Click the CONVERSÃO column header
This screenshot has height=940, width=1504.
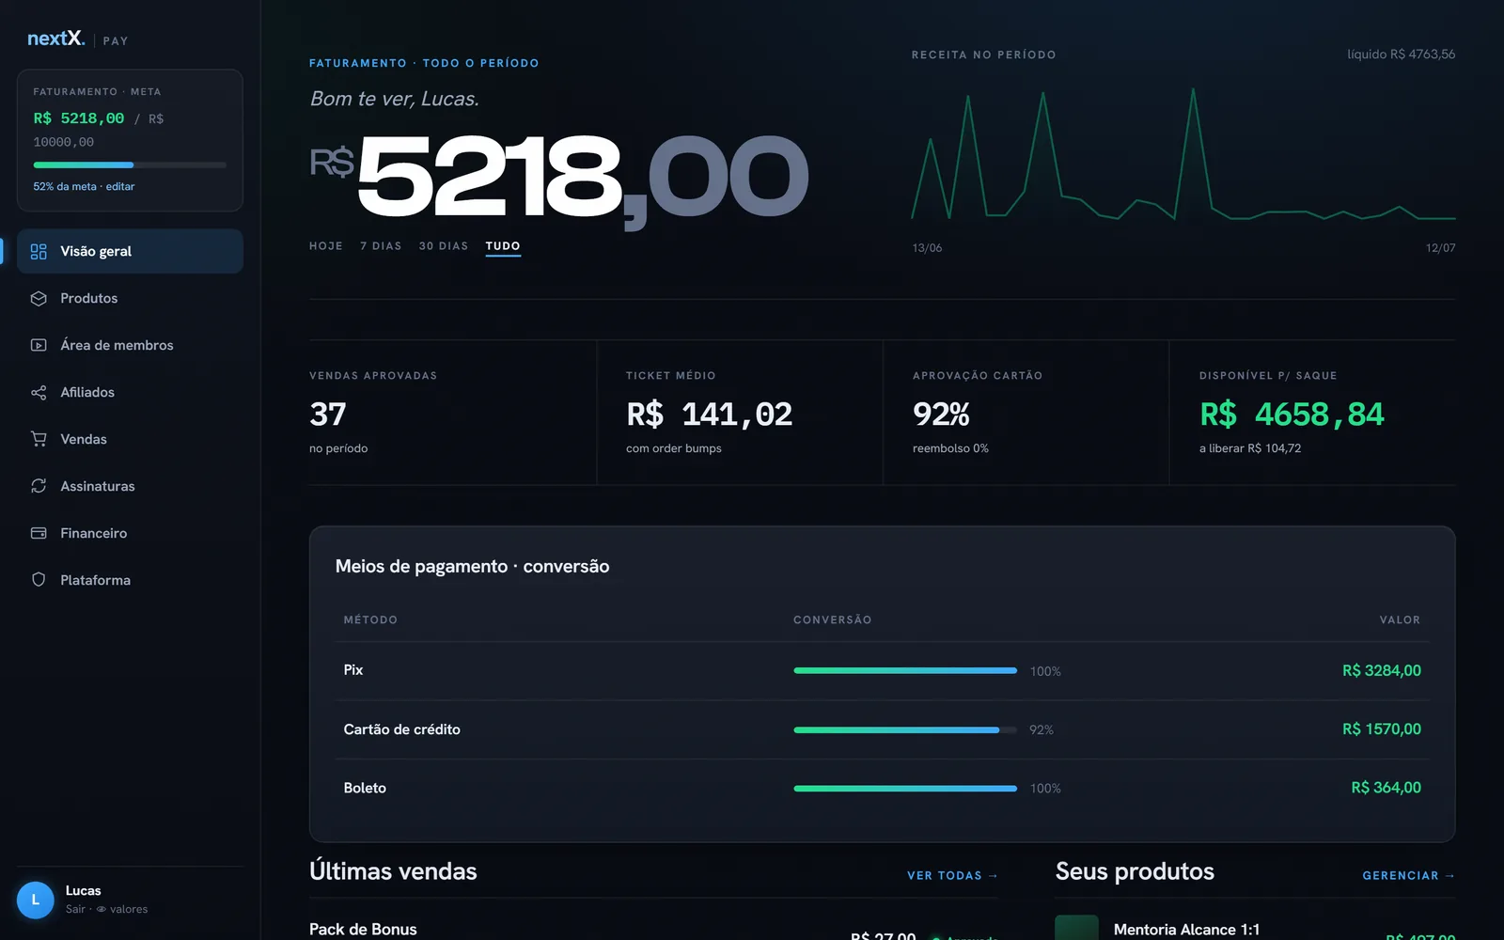[x=833, y=620]
